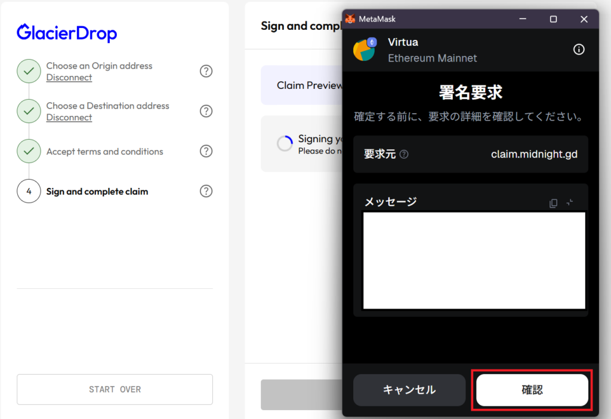
Task: Cancel the signature with the キャンセル button
Action: click(409, 390)
